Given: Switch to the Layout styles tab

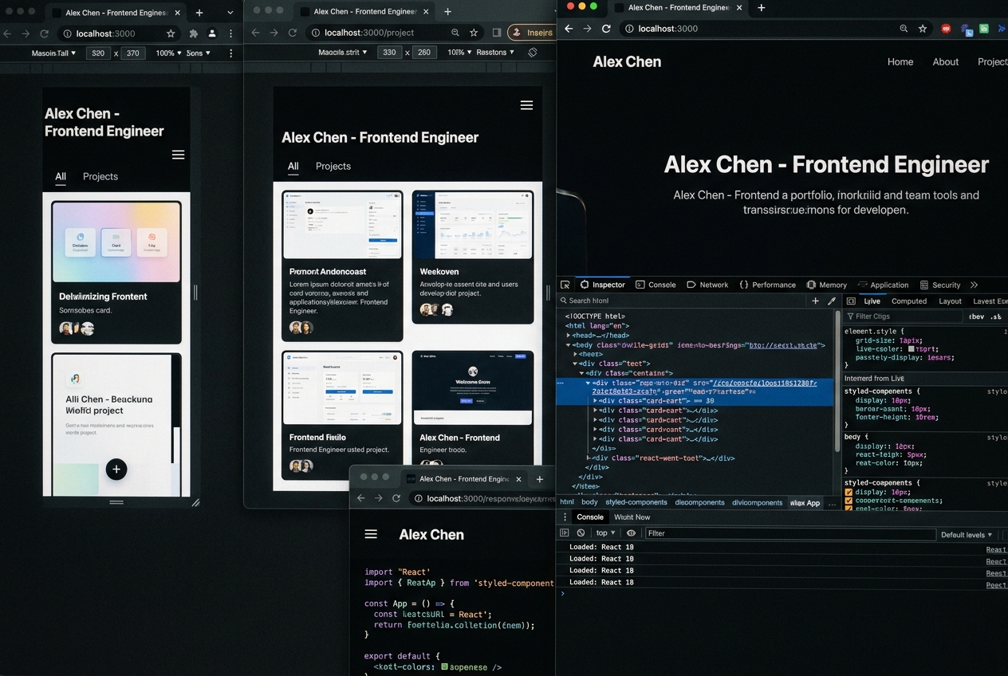Looking at the screenshot, I should pos(950,301).
